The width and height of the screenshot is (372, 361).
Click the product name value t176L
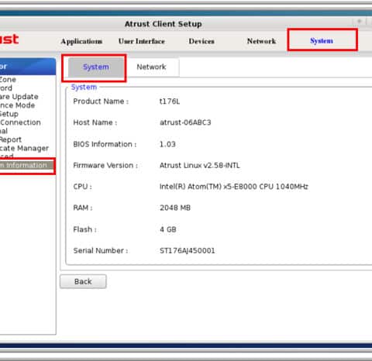(170, 101)
